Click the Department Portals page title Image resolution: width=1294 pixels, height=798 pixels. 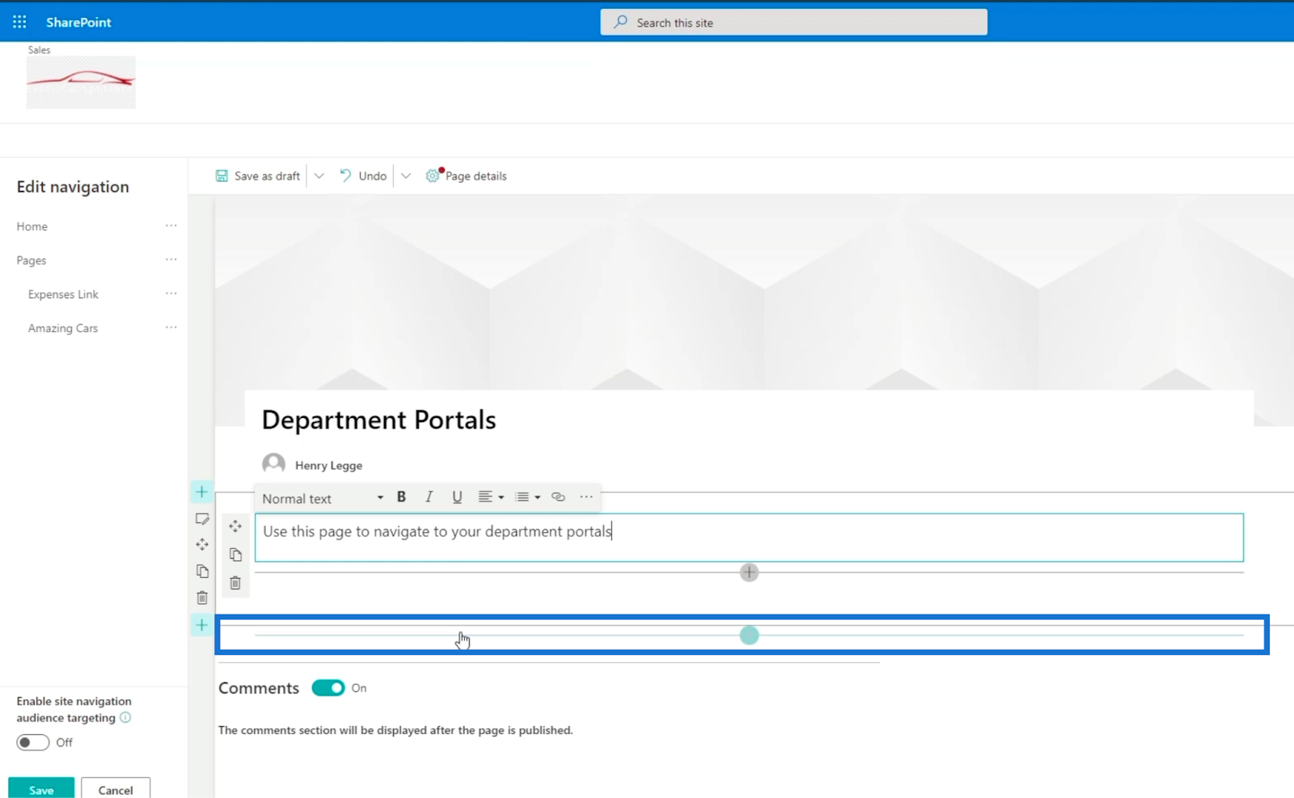[x=378, y=420]
